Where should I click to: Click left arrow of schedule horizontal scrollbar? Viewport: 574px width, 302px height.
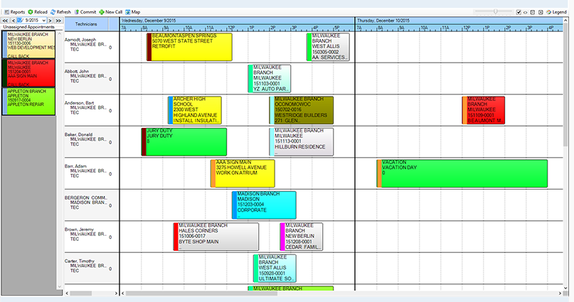pyautogui.click(x=123, y=293)
